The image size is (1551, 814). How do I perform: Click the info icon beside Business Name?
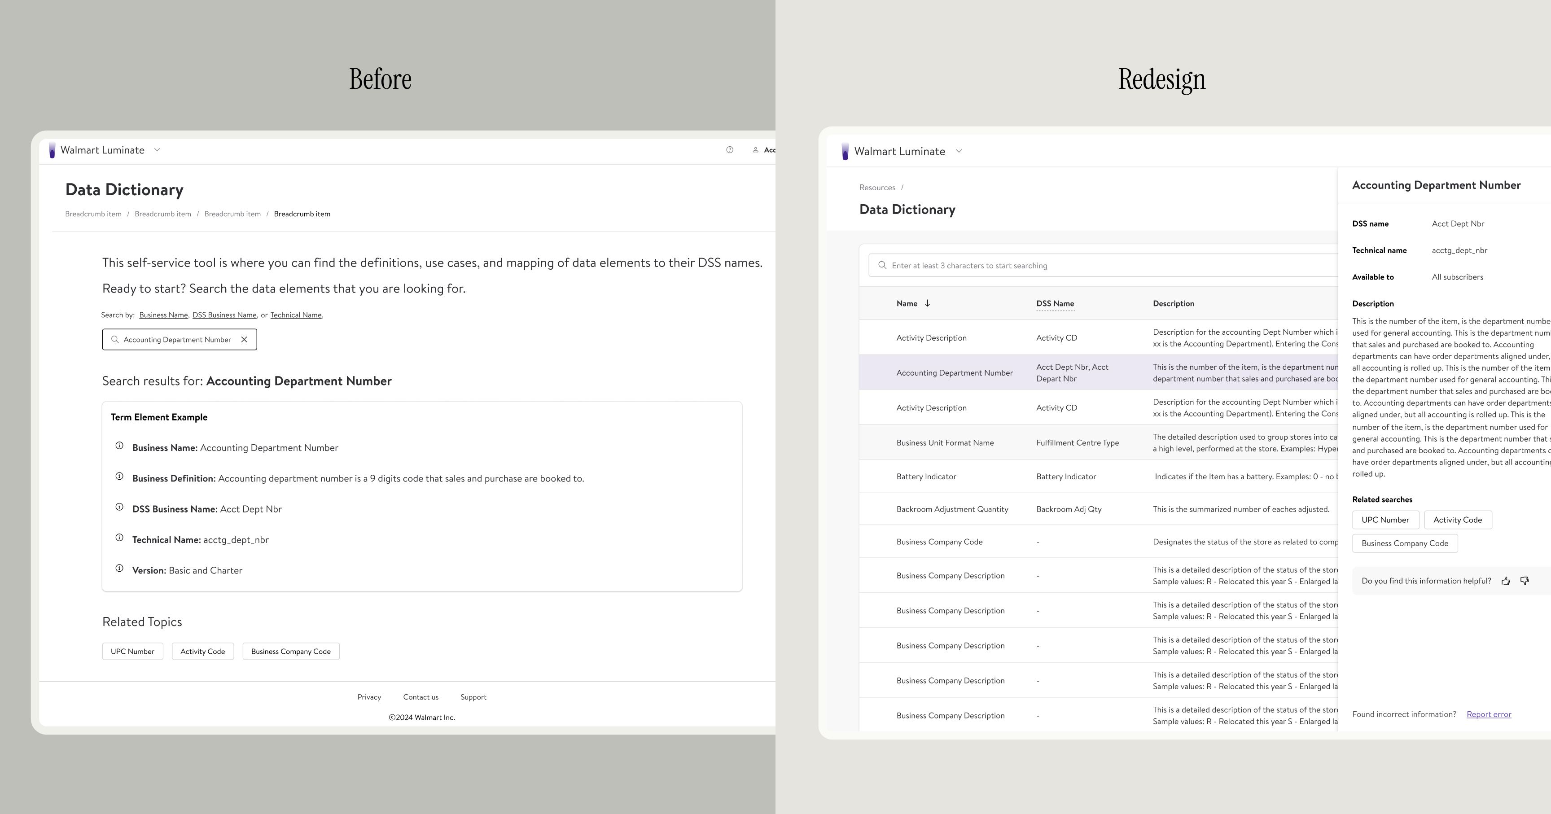click(119, 446)
